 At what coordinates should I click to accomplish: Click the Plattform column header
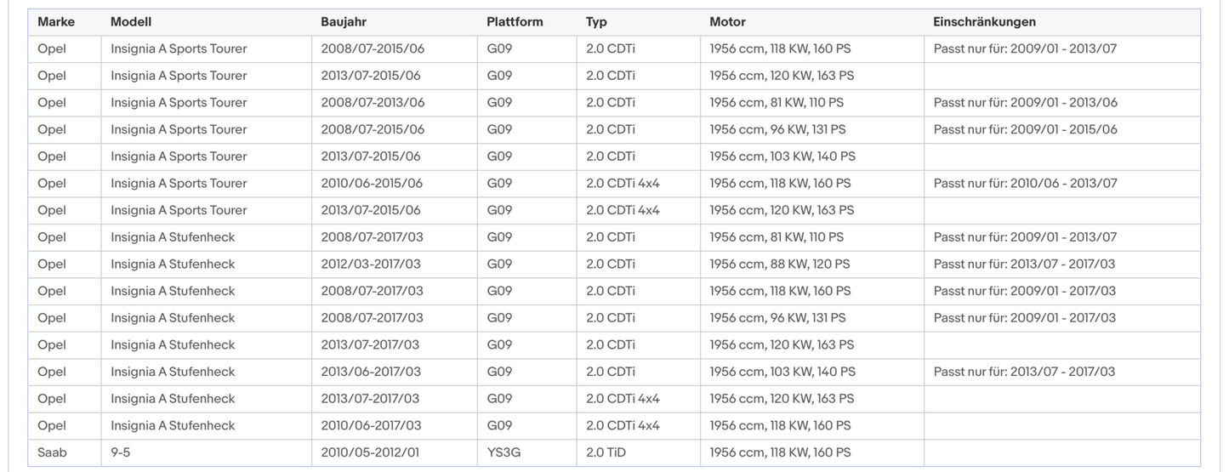tap(515, 22)
